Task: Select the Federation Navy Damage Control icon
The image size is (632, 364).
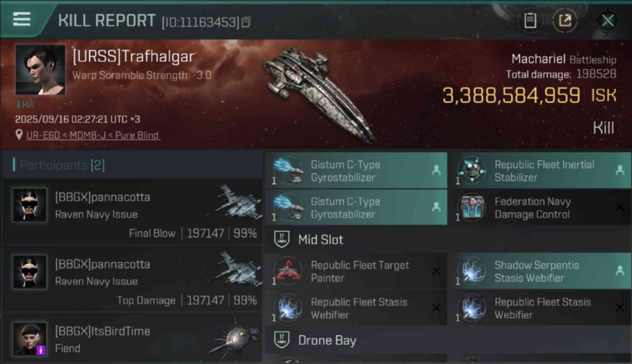Action: 472,208
